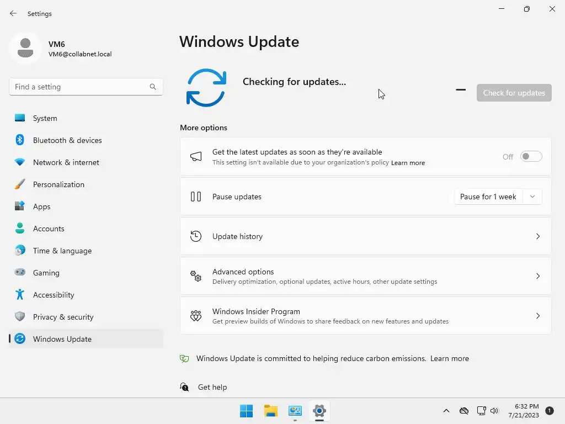Image resolution: width=565 pixels, height=424 pixels.
Task: Open File Explorer from the taskbar
Action: pos(270,411)
